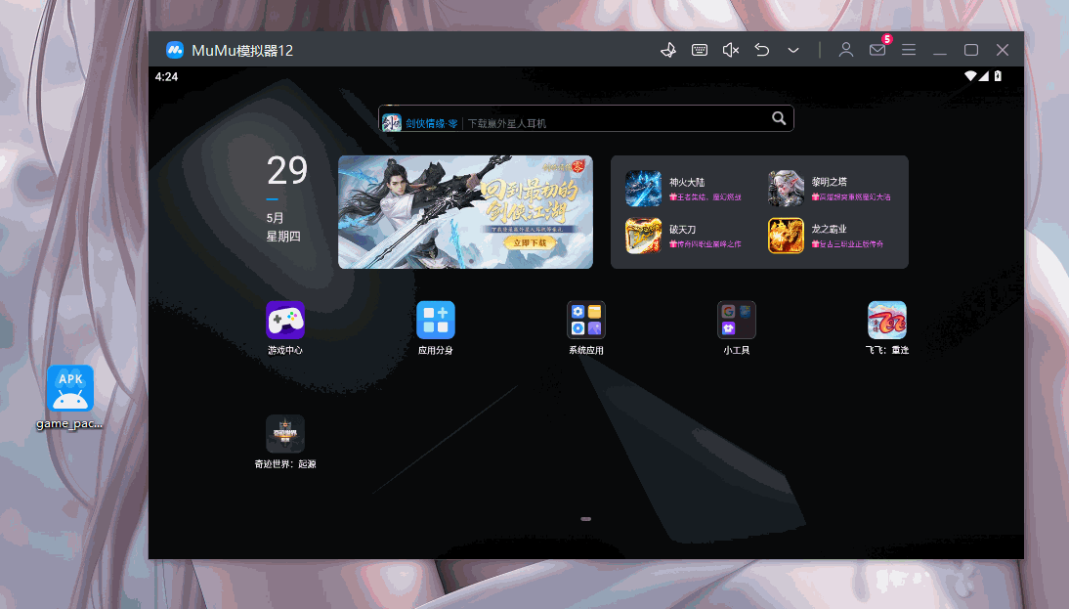Close the MuMu emulator window

click(x=1003, y=50)
